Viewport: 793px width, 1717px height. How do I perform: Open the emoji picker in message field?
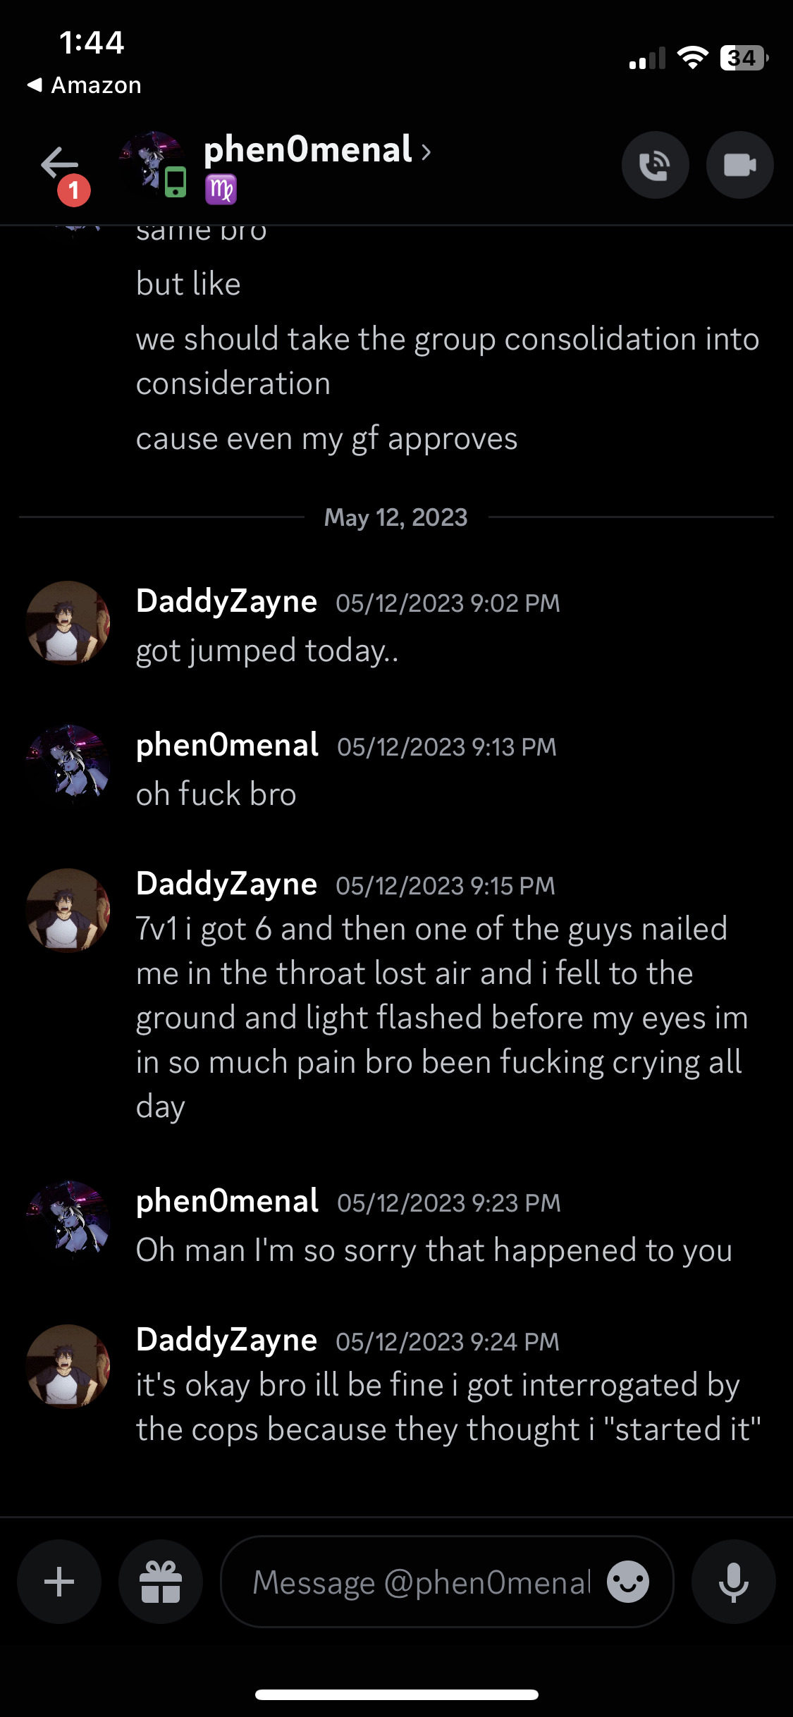[627, 1582]
